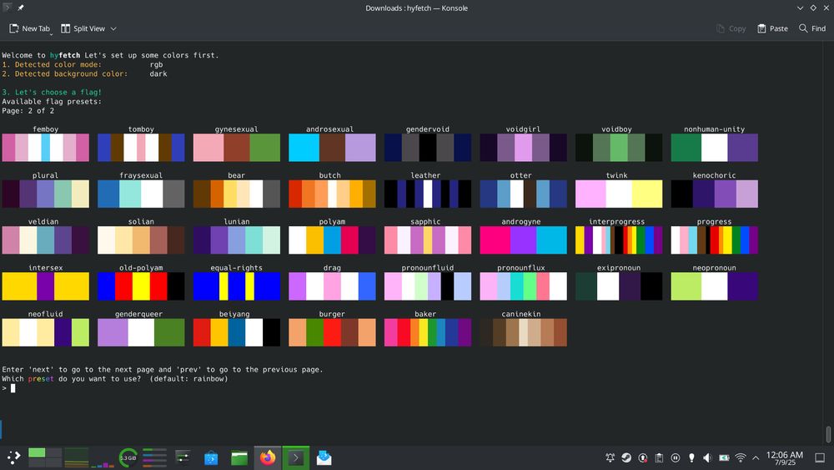Expand the Split View dropdown chevron

pyautogui.click(x=113, y=28)
